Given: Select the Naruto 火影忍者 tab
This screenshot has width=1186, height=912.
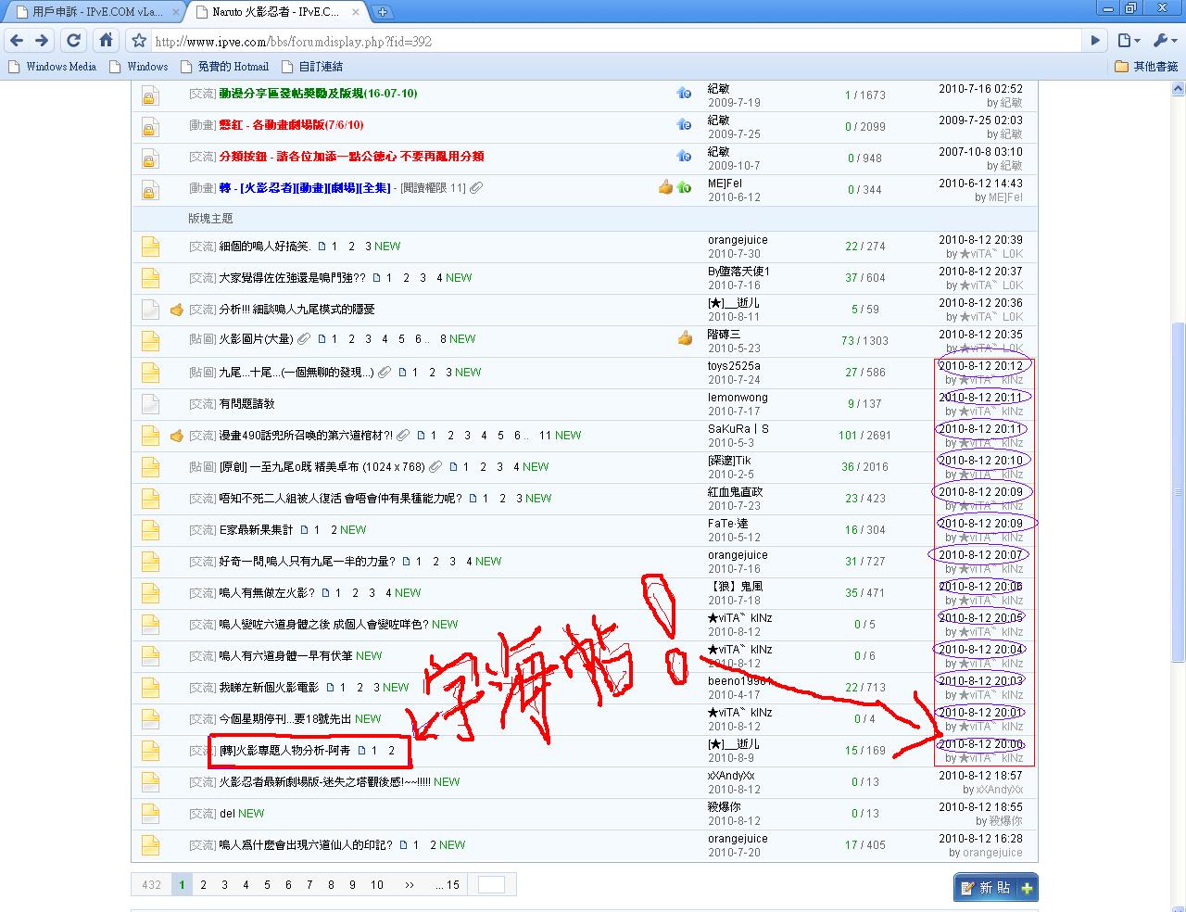Looking at the screenshot, I should click(275, 12).
